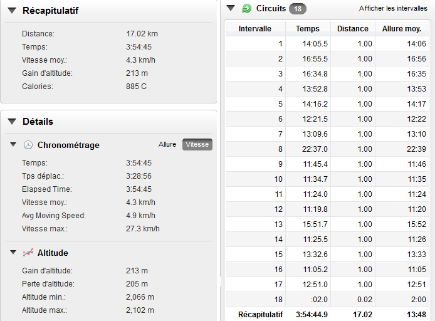Sort by the Temps column header
This screenshot has height=321, width=435.
point(308,29)
